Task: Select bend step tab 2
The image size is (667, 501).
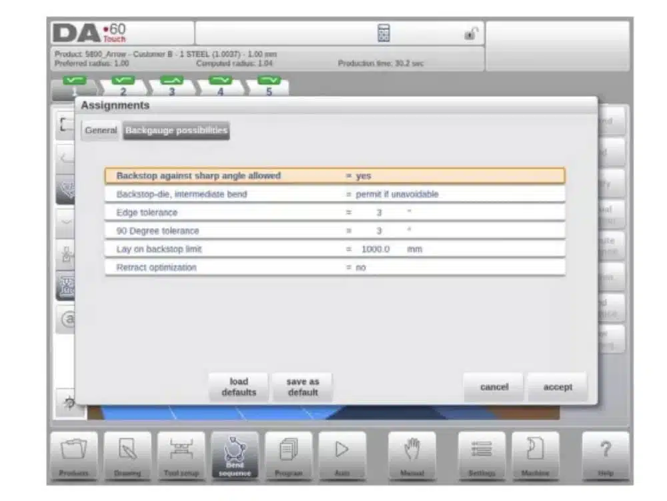Action: coord(123,87)
